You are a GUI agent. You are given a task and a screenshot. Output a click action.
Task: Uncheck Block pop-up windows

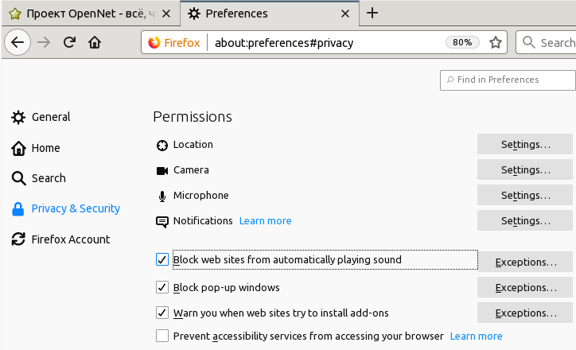(162, 287)
